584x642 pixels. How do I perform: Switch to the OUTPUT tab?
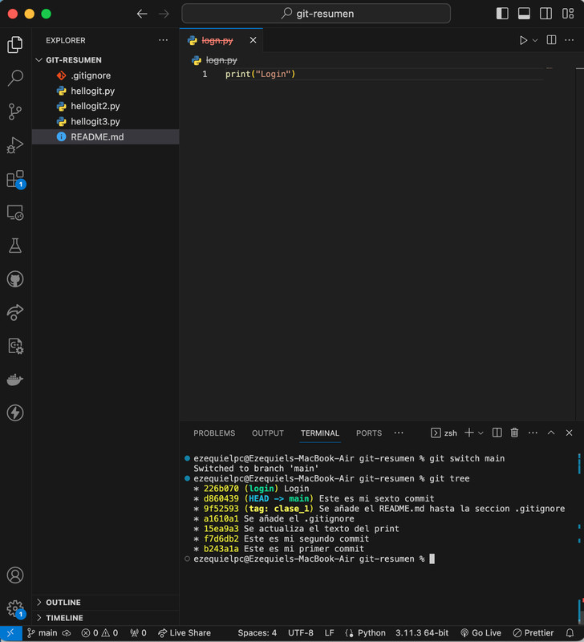(x=268, y=433)
